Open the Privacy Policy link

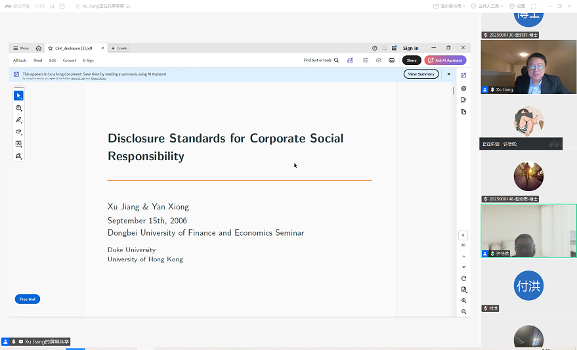click(x=98, y=78)
